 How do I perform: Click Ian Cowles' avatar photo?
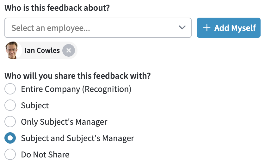click(x=12, y=50)
